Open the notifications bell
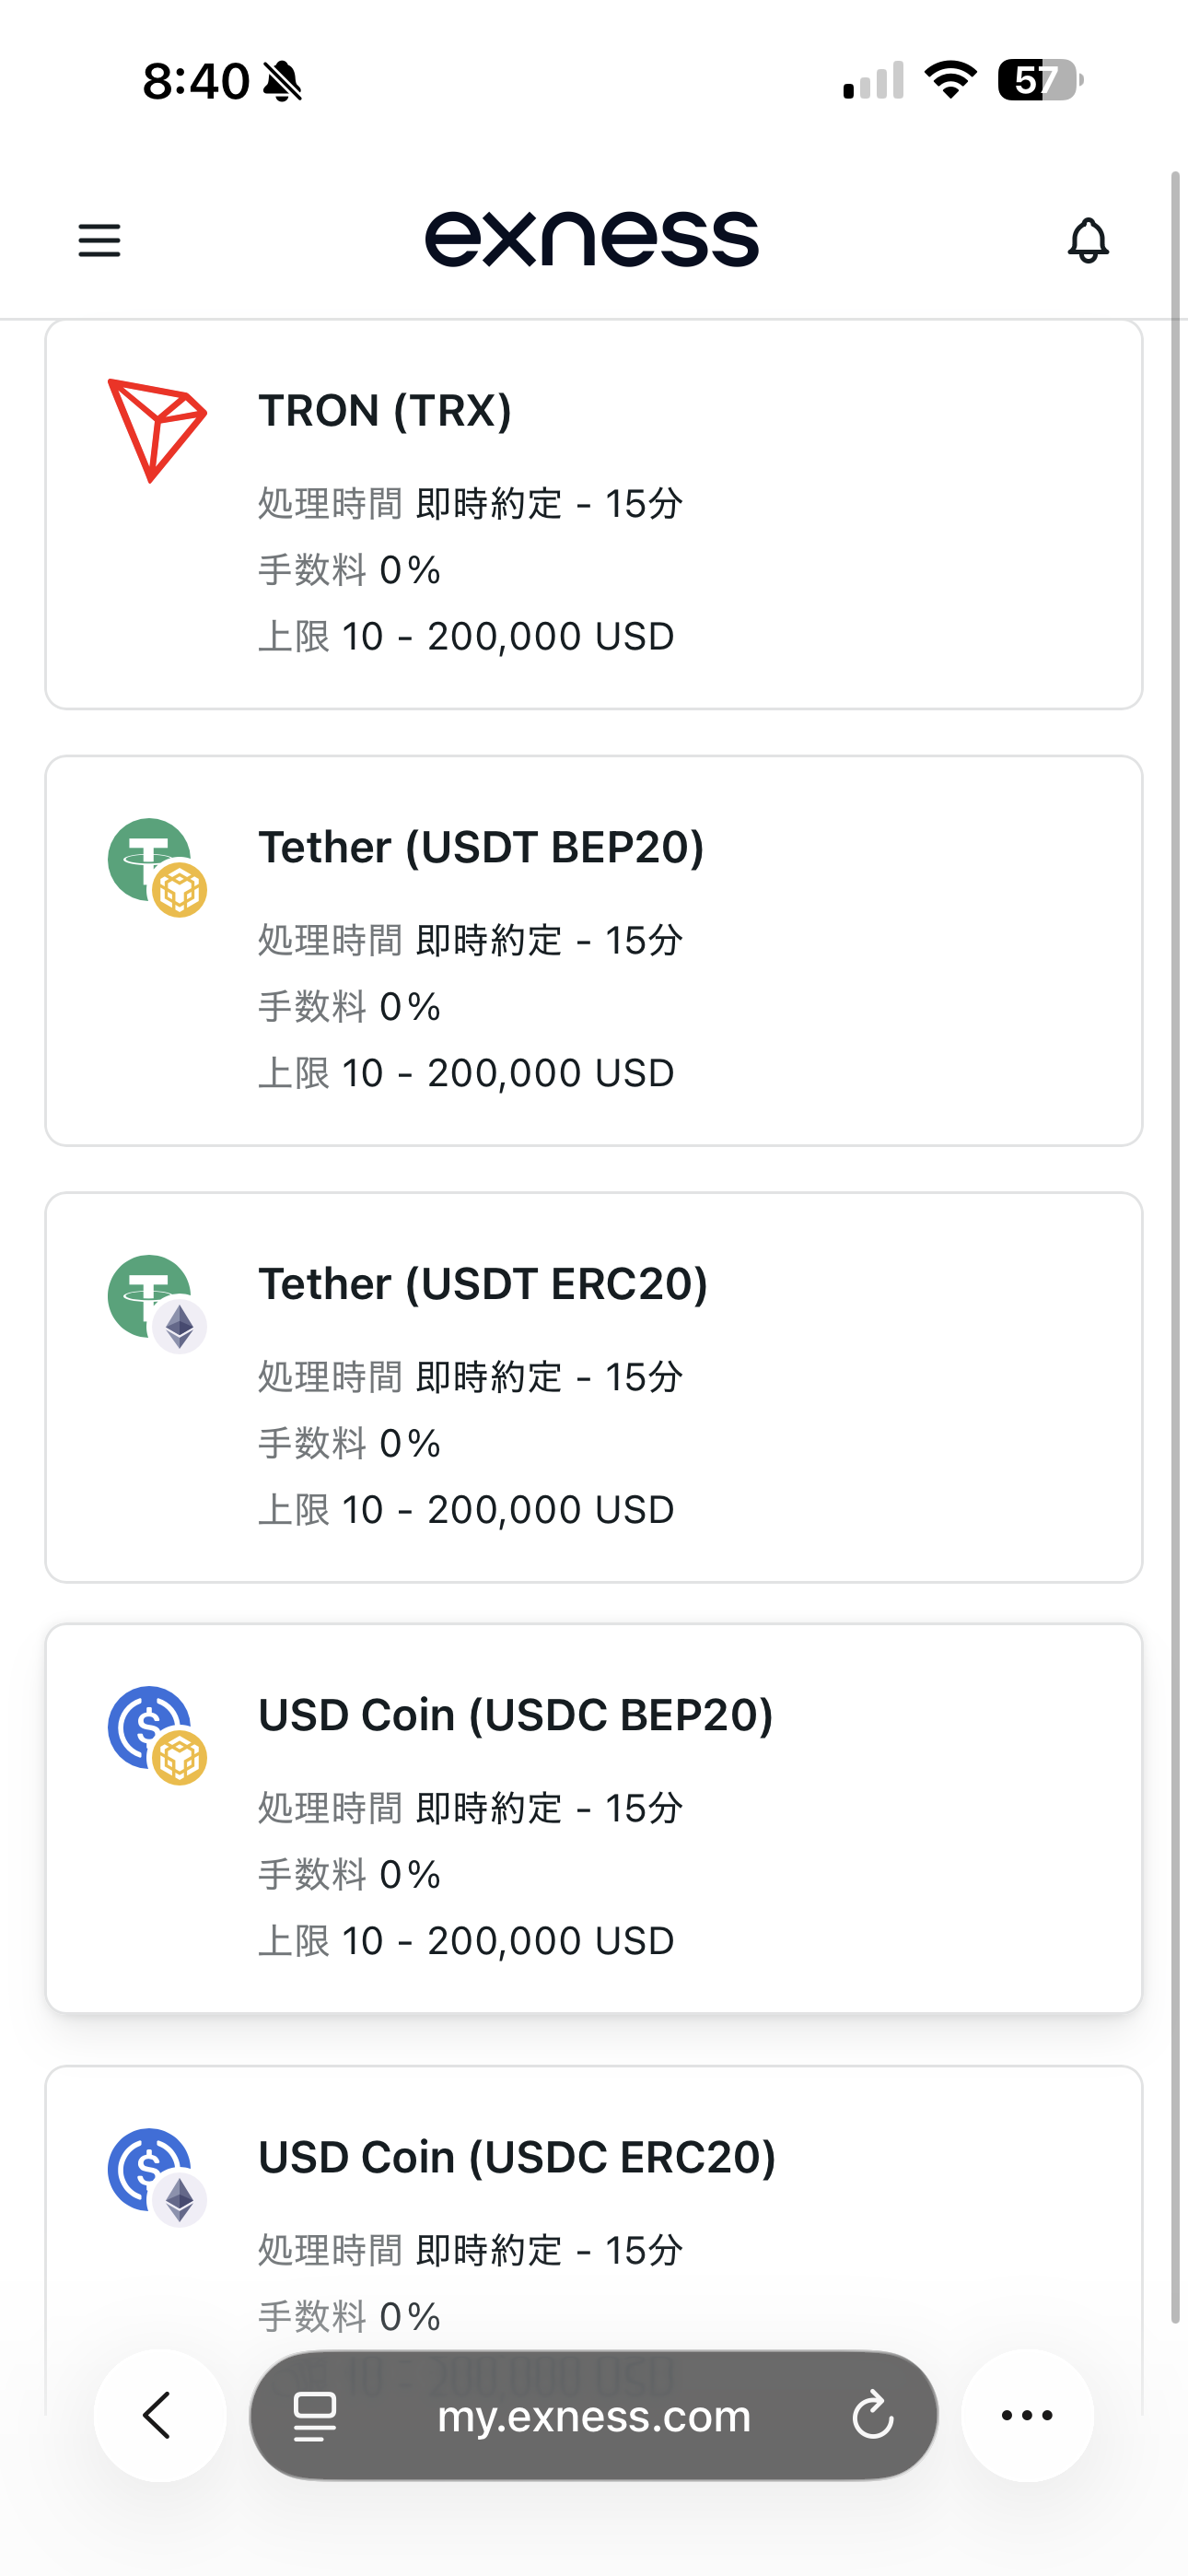This screenshot has width=1188, height=2576. (x=1088, y=240)
